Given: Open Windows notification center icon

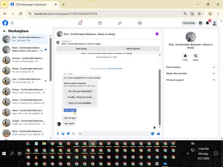Looking at the screenshot, I should pyautogui.click(x=216, y=154).
